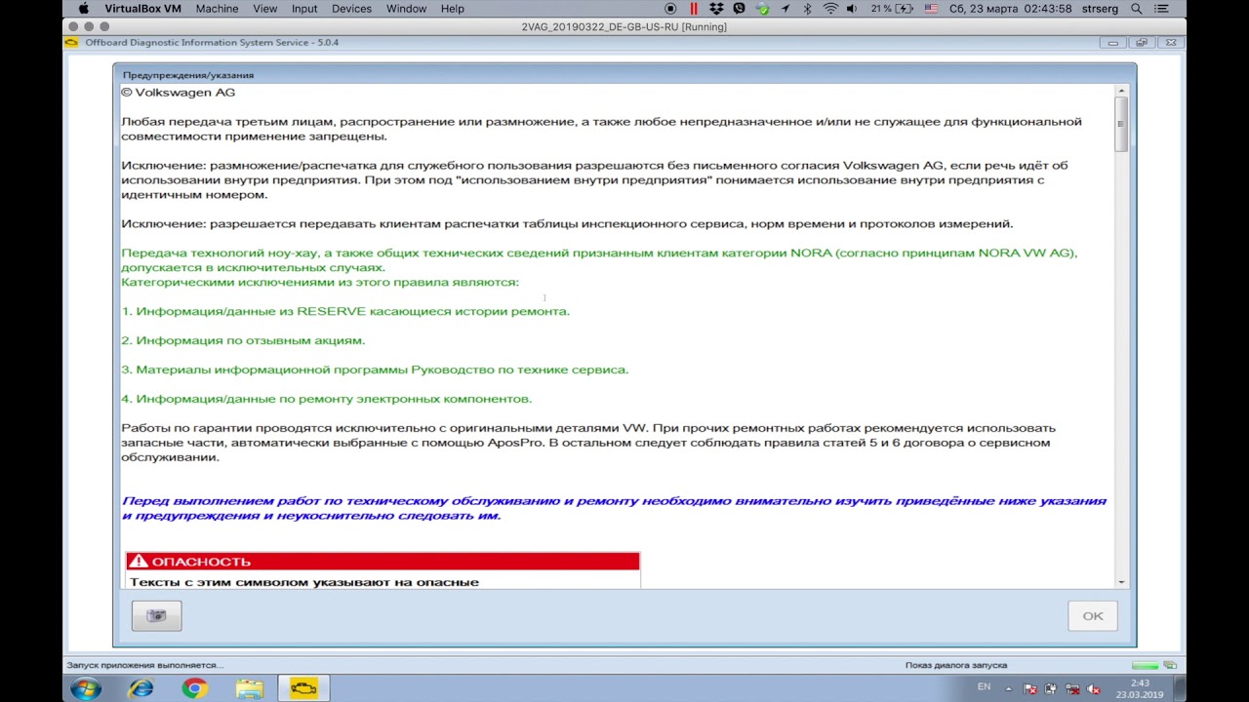Screen dimensions: 1249x702
Task: Open the Window menu in the Mac menu bar
Action: 406,9
